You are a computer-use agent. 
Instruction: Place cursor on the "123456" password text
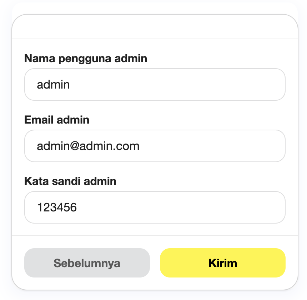(57, 207)
